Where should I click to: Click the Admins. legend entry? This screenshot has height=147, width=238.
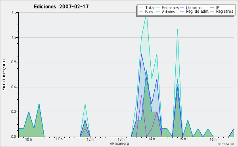click(166, 12)
